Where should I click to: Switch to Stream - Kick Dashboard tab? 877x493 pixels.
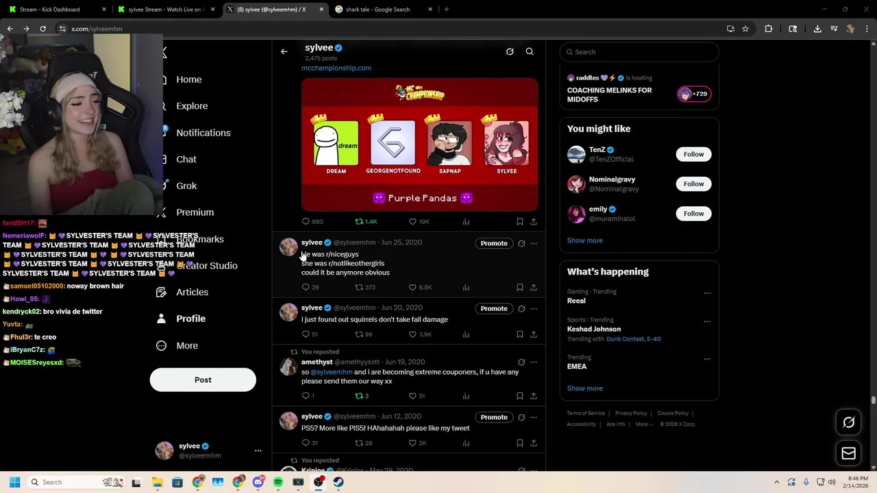tap(56, 10)
